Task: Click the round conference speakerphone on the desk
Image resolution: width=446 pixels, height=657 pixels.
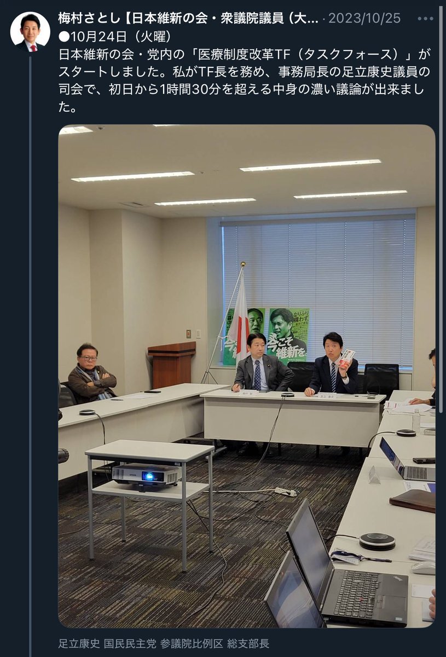Action: (377, 541)
